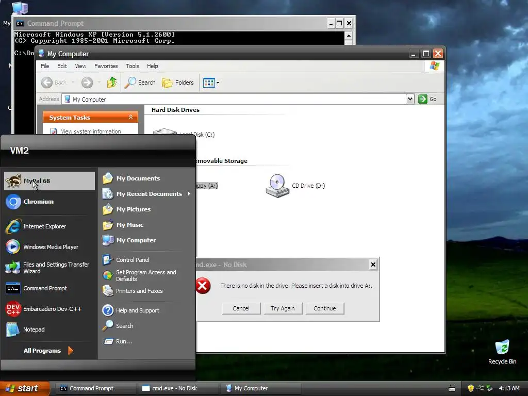Open Notepad from the Start menu

pos(49,329)
